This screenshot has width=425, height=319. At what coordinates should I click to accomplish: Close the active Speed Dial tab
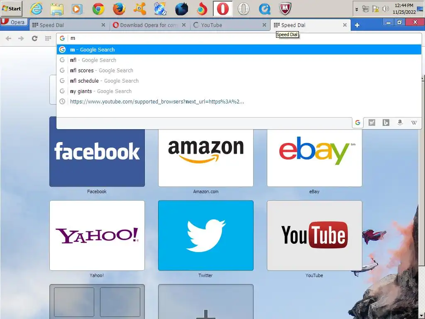(345, 25)
